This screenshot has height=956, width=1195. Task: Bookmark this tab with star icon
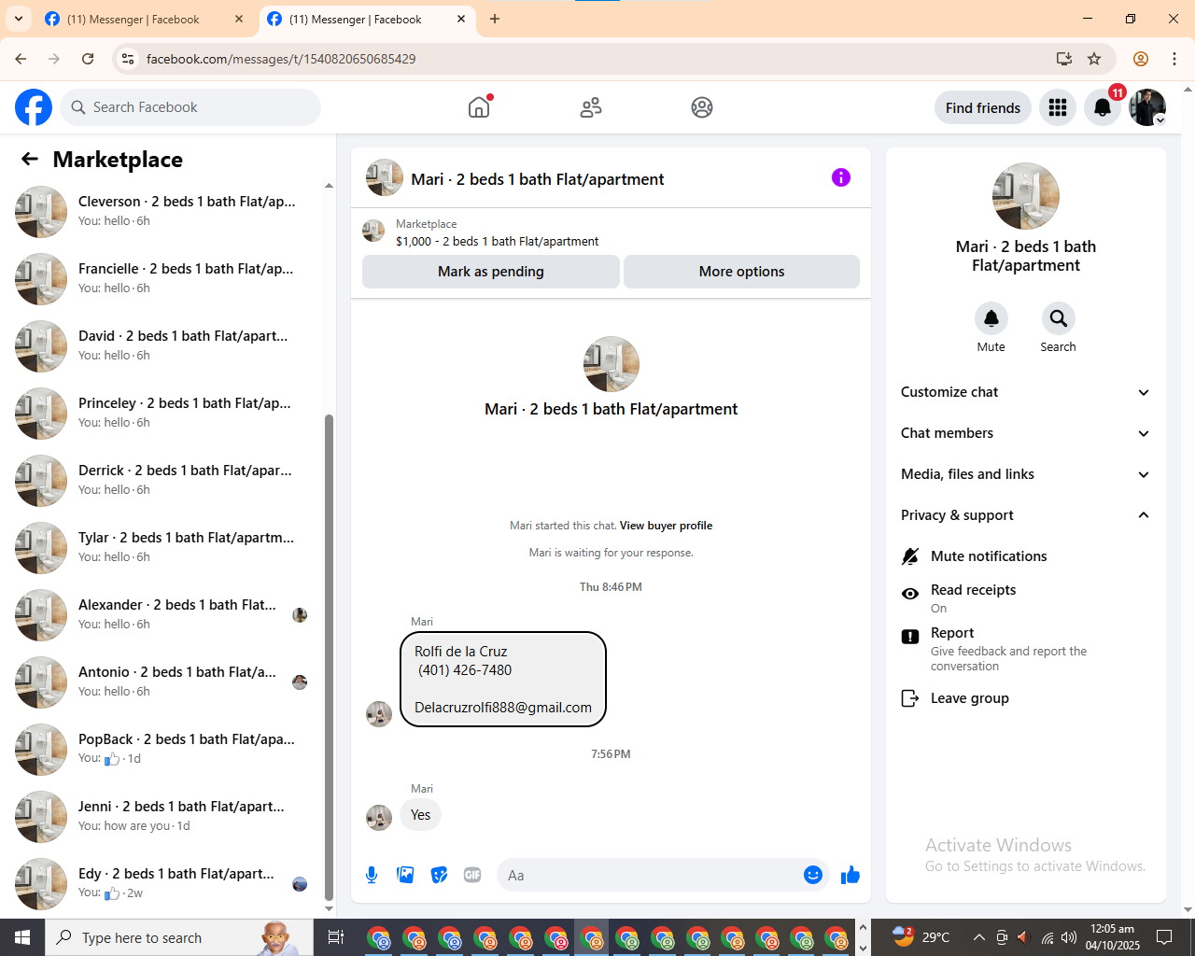click(x=1094, y=59)
